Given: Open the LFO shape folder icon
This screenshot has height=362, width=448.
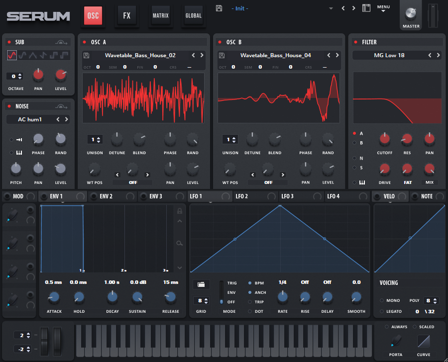Looking at the screenshot, I should (201, 284).
